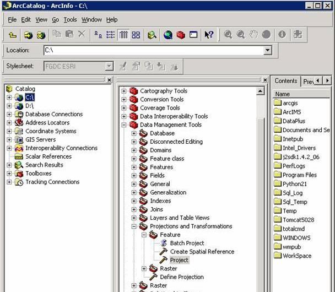Viewport: 335px width, 292px height.
Task: Open the View menu
Action: click(41, 20)
